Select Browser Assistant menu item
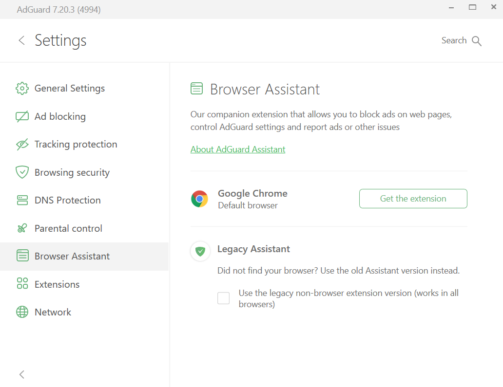The height and width of the screenshot is (387, 503). [x=84, y=256]
